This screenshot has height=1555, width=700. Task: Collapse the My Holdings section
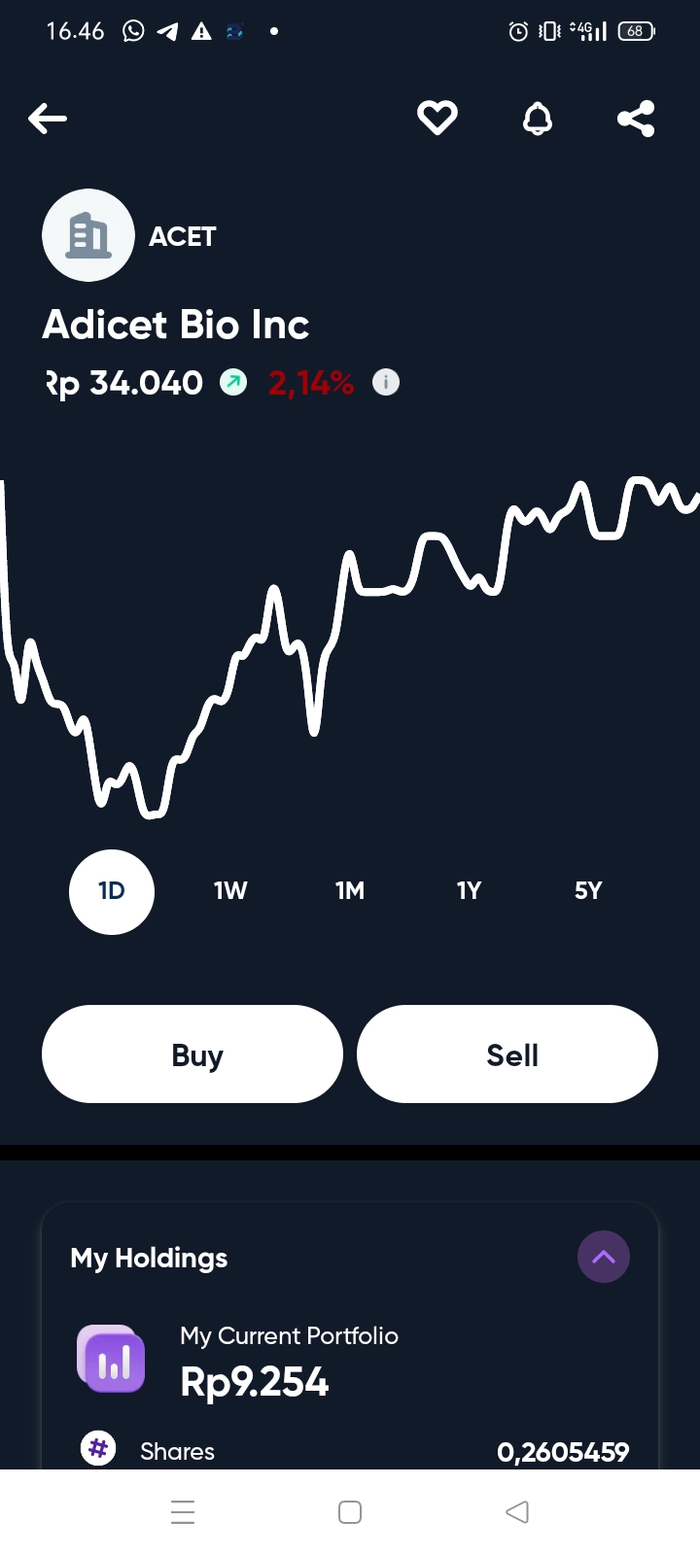pos(604,1257)
